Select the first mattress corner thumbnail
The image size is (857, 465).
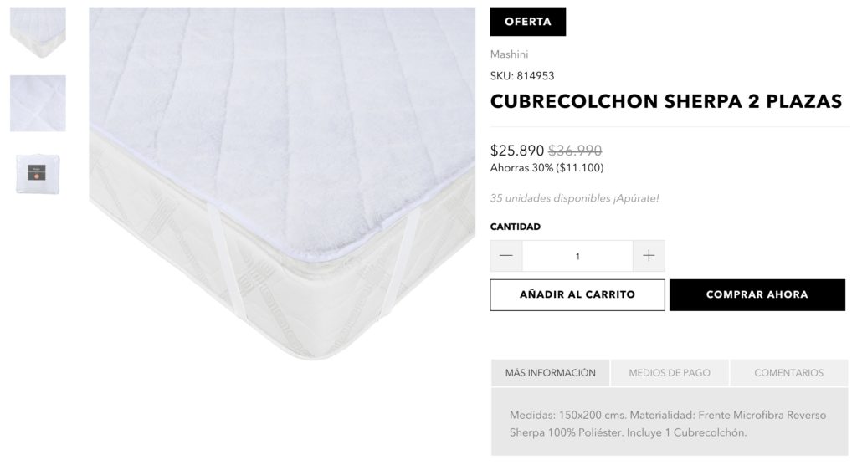(x=38, y=33)
